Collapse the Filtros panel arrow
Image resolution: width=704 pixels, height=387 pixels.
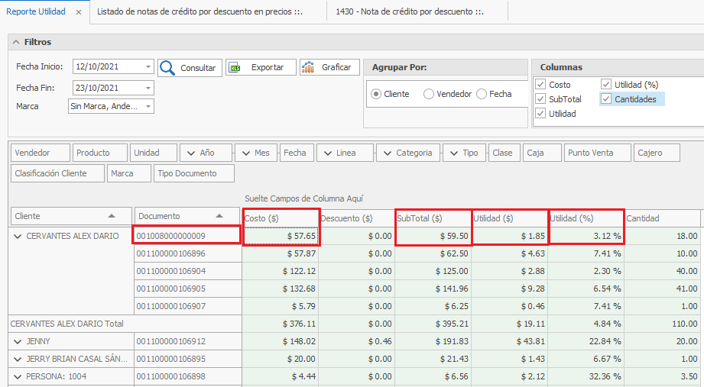(16, 42)
